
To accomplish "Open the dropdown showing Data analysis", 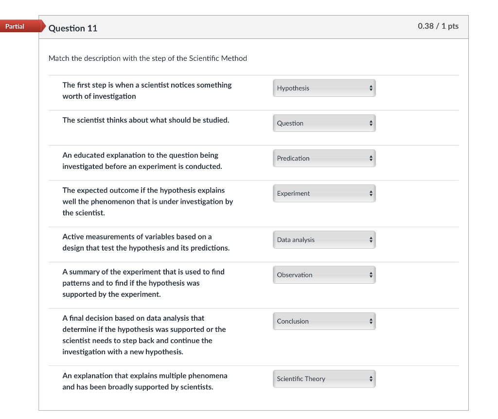I will [324, 240].
